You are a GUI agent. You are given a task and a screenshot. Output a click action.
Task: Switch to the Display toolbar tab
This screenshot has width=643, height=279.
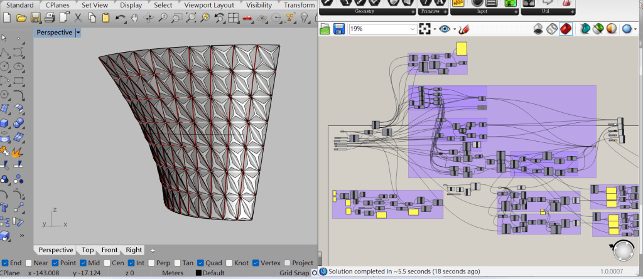coord(131,5)
